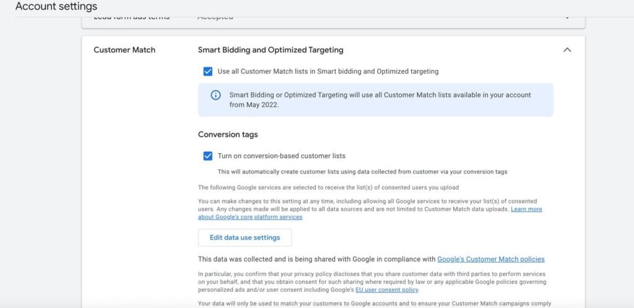Viewport: 634px width, 308px height.
Task: Click the Conversion tags heading
Action: click(228, 134)
